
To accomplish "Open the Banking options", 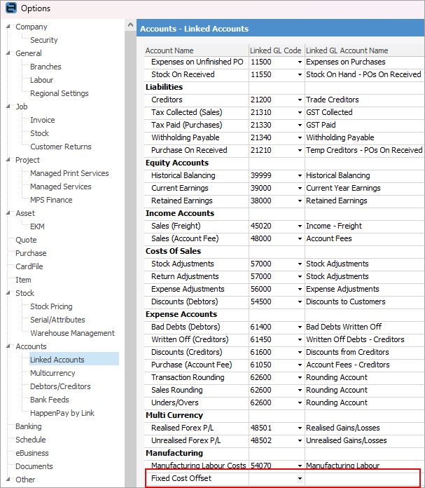I will (29, 426).
